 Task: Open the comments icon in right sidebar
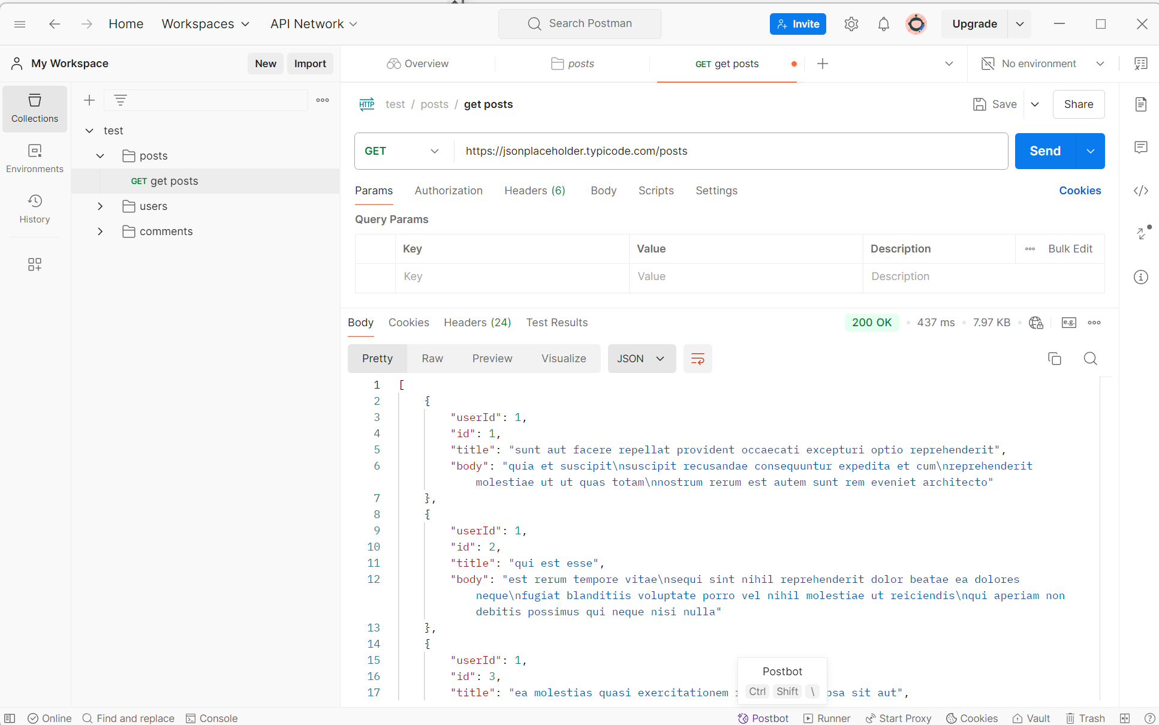1140,148
